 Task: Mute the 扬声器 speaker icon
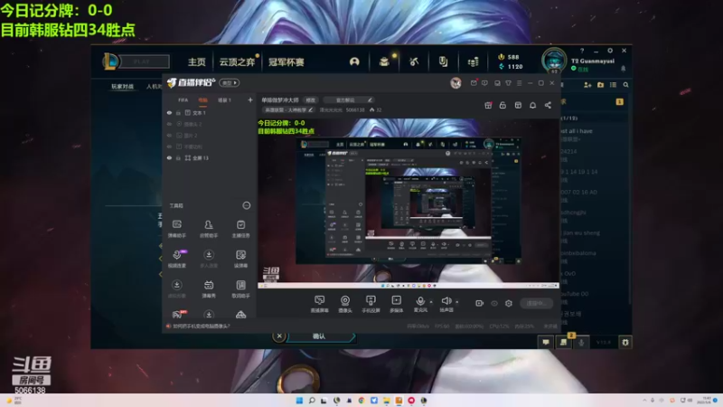point(446,301)
